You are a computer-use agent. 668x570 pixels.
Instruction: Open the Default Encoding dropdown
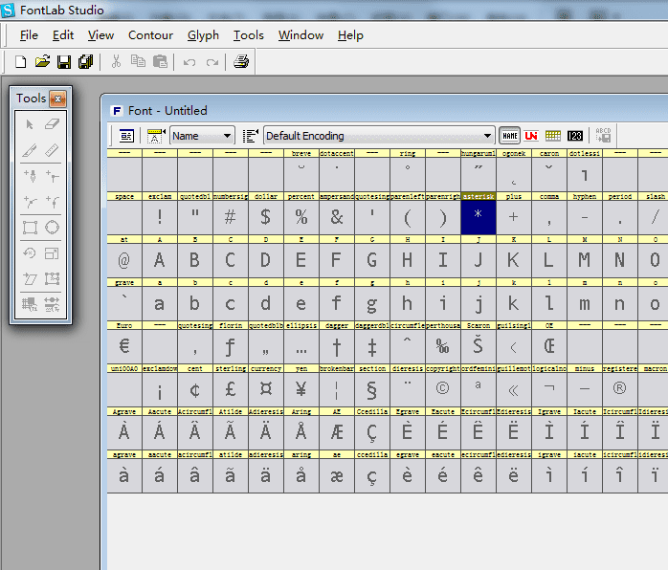click(x=488, y=136)
